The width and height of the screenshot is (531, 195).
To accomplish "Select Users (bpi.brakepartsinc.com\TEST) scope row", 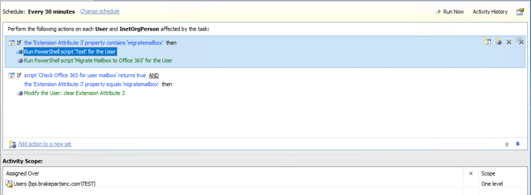I will pos(235,184).
